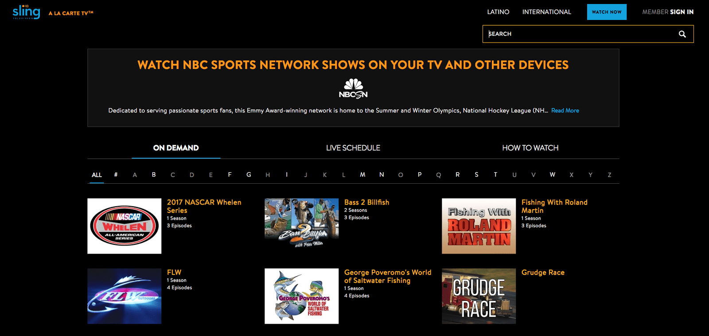The width and height of the screenshot is (709, 336).
Task: Open the NASCAR Whelen series thumbnail
Action: coord(125,226)
